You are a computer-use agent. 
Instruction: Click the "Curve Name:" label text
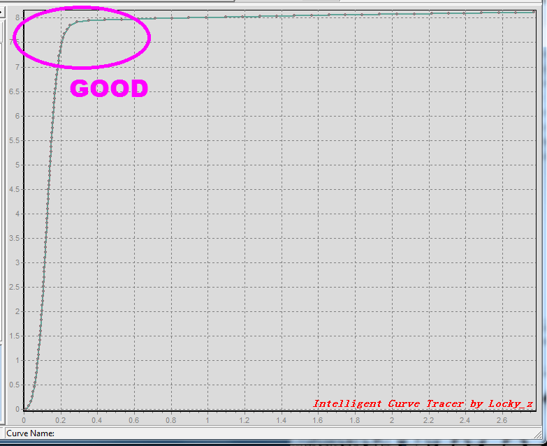pyautogui.click(x=30, y=433)
